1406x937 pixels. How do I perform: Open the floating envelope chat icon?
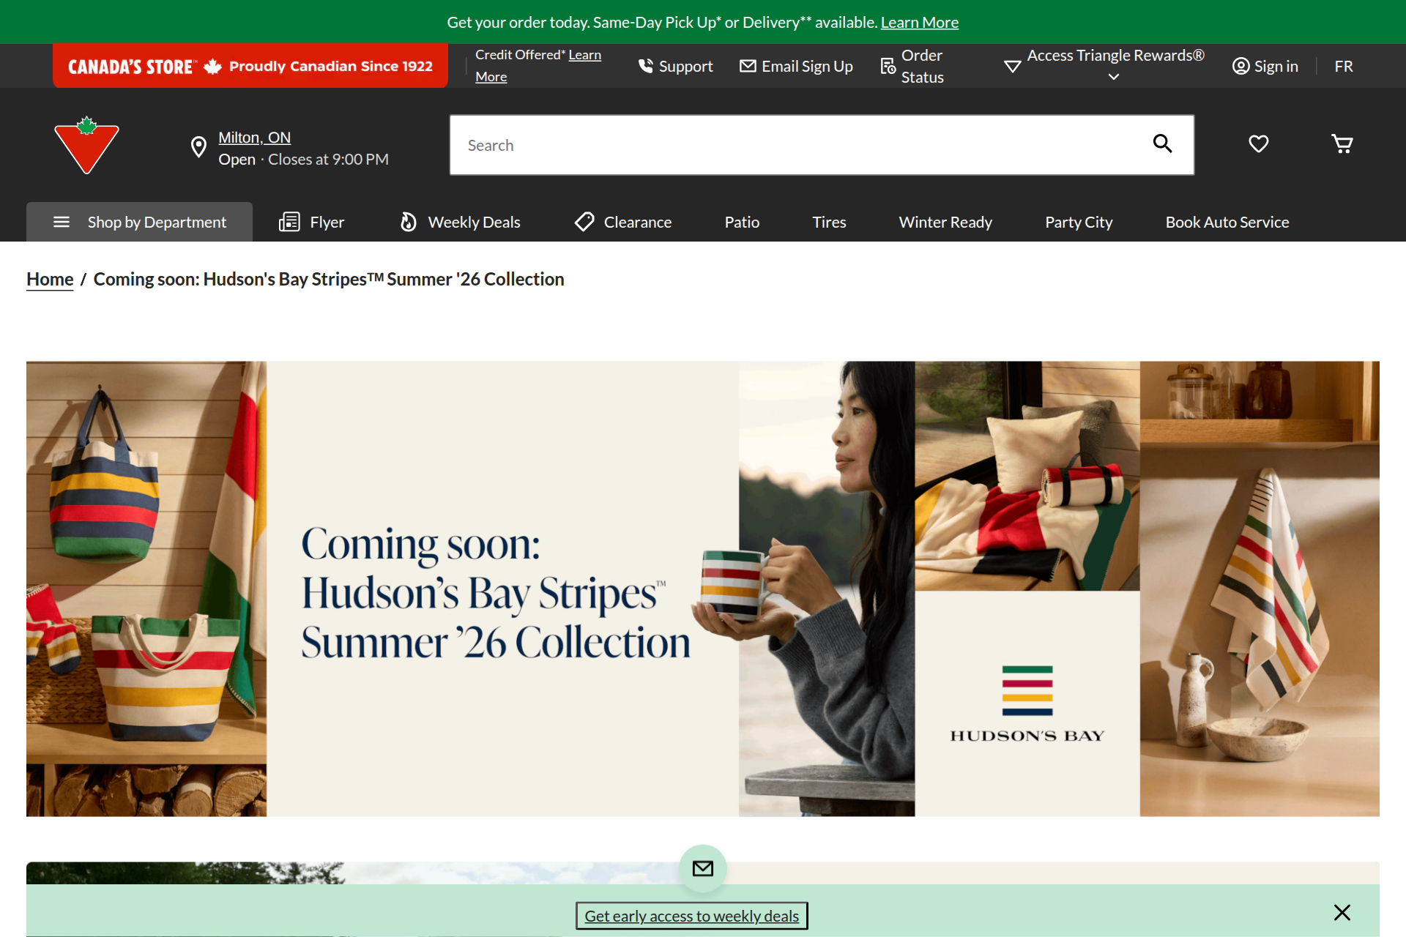(702, 868)
